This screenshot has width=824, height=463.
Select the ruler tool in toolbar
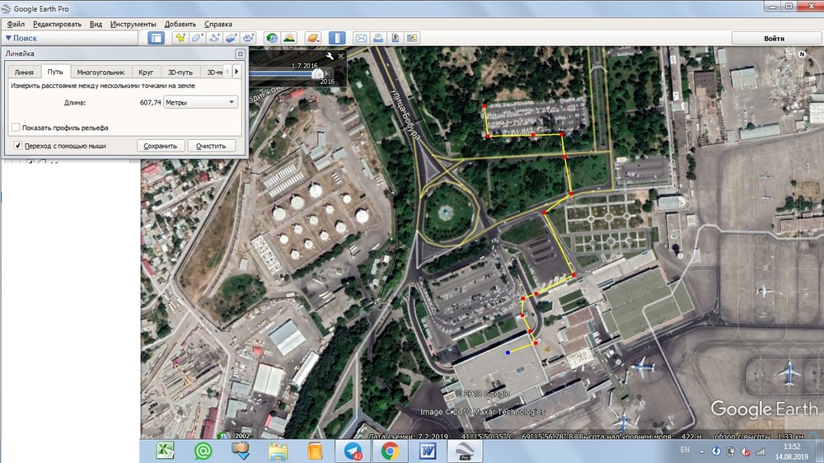(x=337, y=38)
